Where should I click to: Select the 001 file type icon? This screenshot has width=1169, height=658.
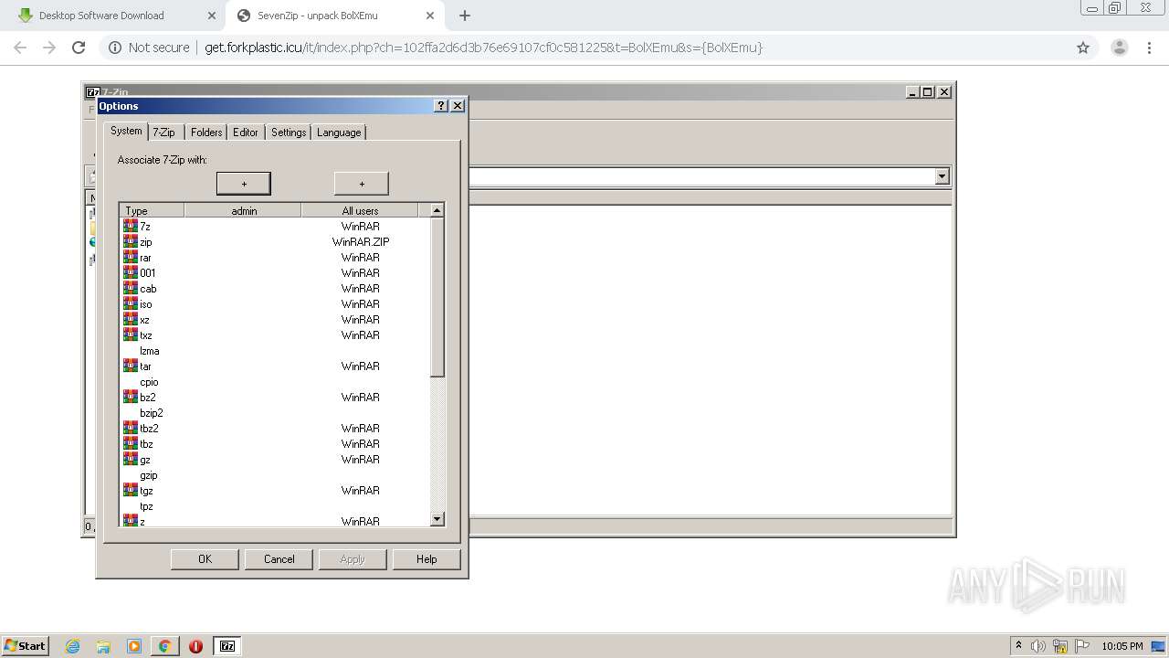coord(131,272)
